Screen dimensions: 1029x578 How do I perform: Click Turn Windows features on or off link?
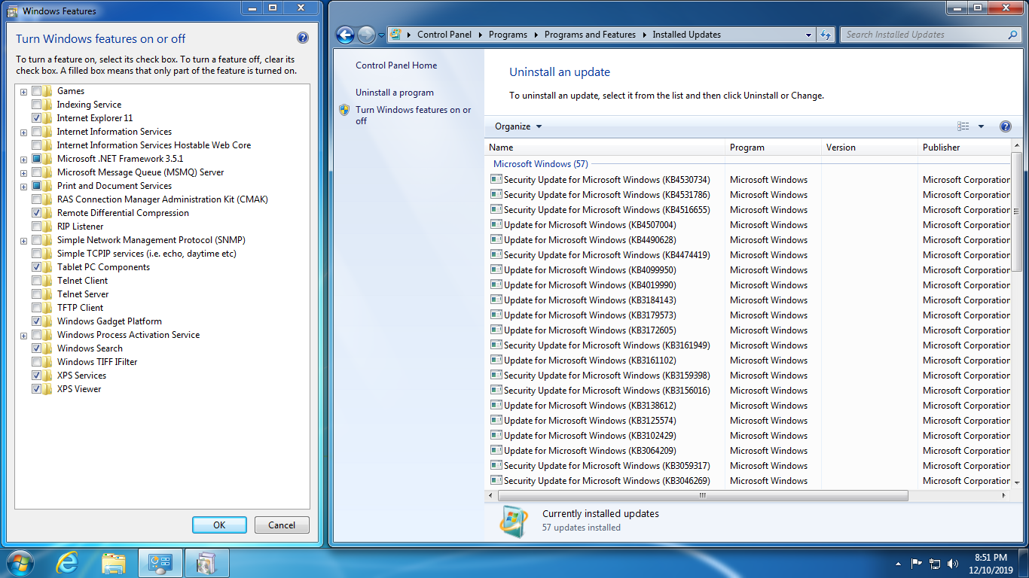[x=414, y=115]
